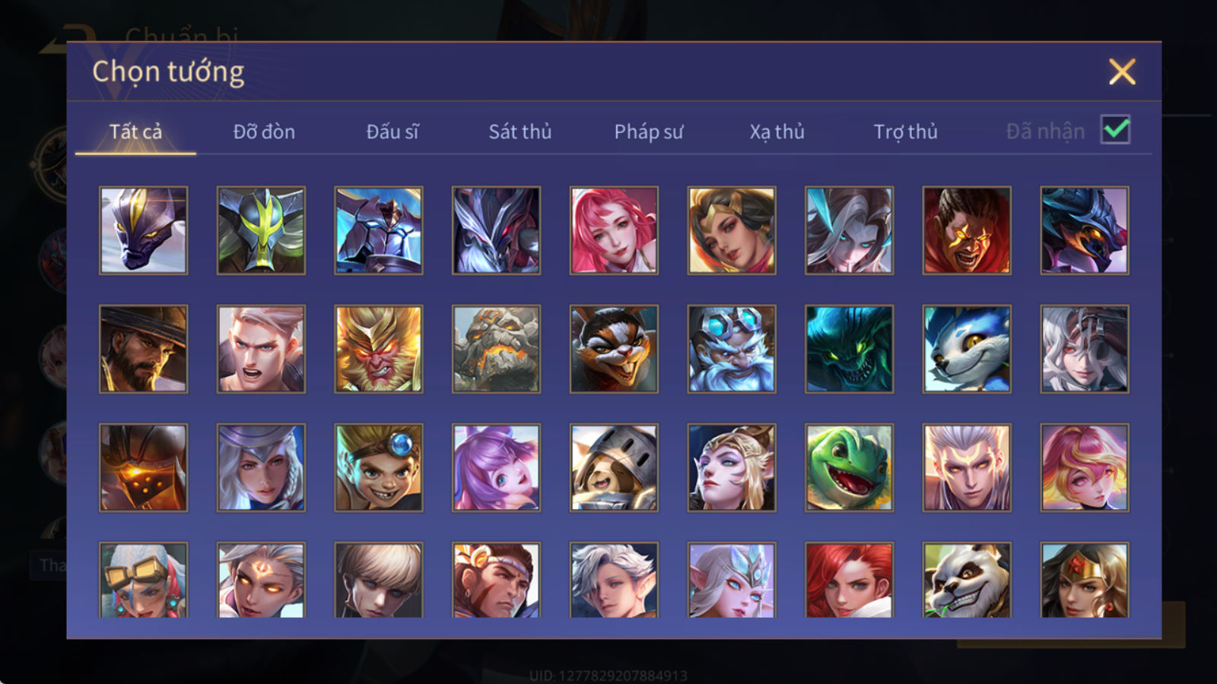Pick the golden monkey king hero
Image resolution: width=1217 pixels, height=684 pixels.
379,349
